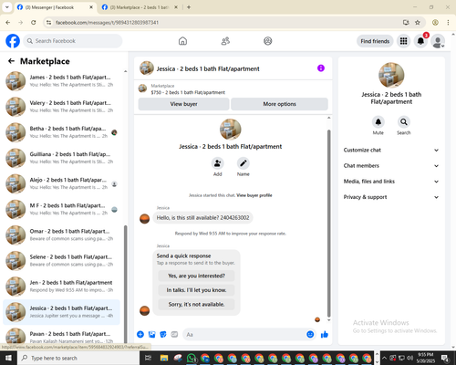Image resolution: width=456 pixels, height=365 pixels.
Task: Open Pavan conversation in the list
Action: [61, 336]
